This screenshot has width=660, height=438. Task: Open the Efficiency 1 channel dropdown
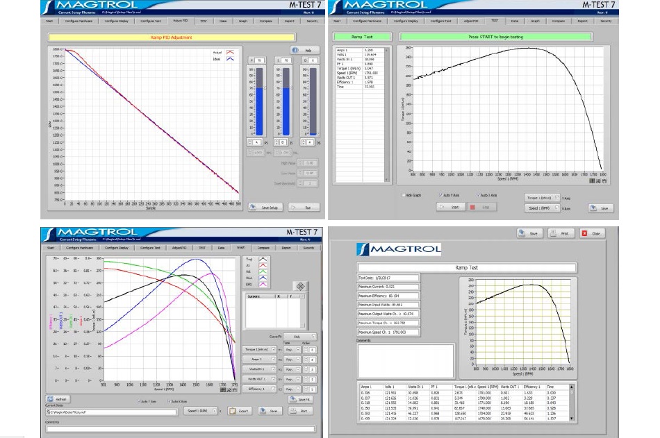tap(259, 389)
